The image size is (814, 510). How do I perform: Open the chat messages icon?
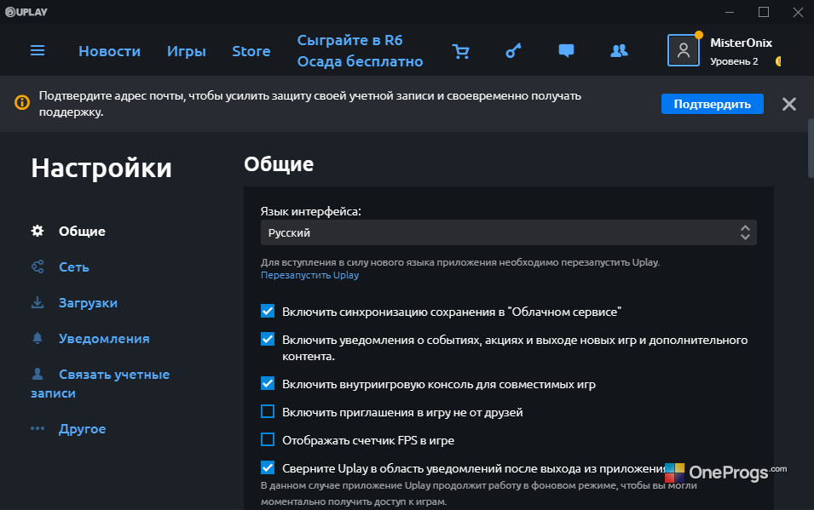coord(566,51)
